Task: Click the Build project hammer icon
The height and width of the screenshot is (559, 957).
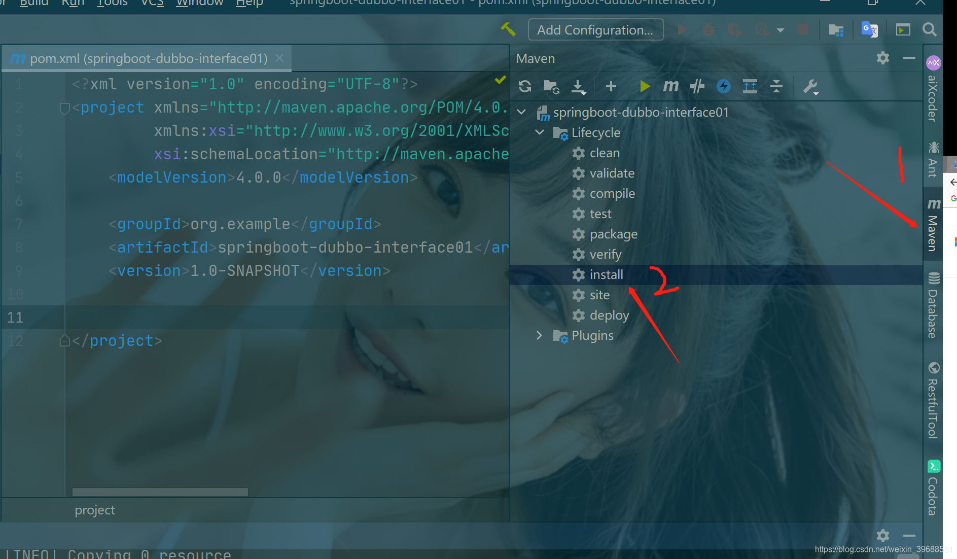Action: click(x=508, y=29)
